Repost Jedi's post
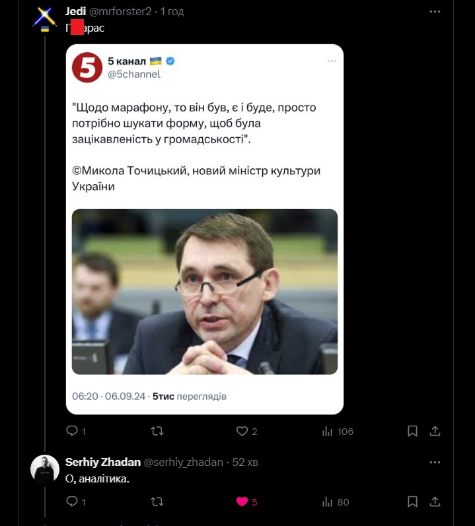475x526 pixels. [157, 431]
